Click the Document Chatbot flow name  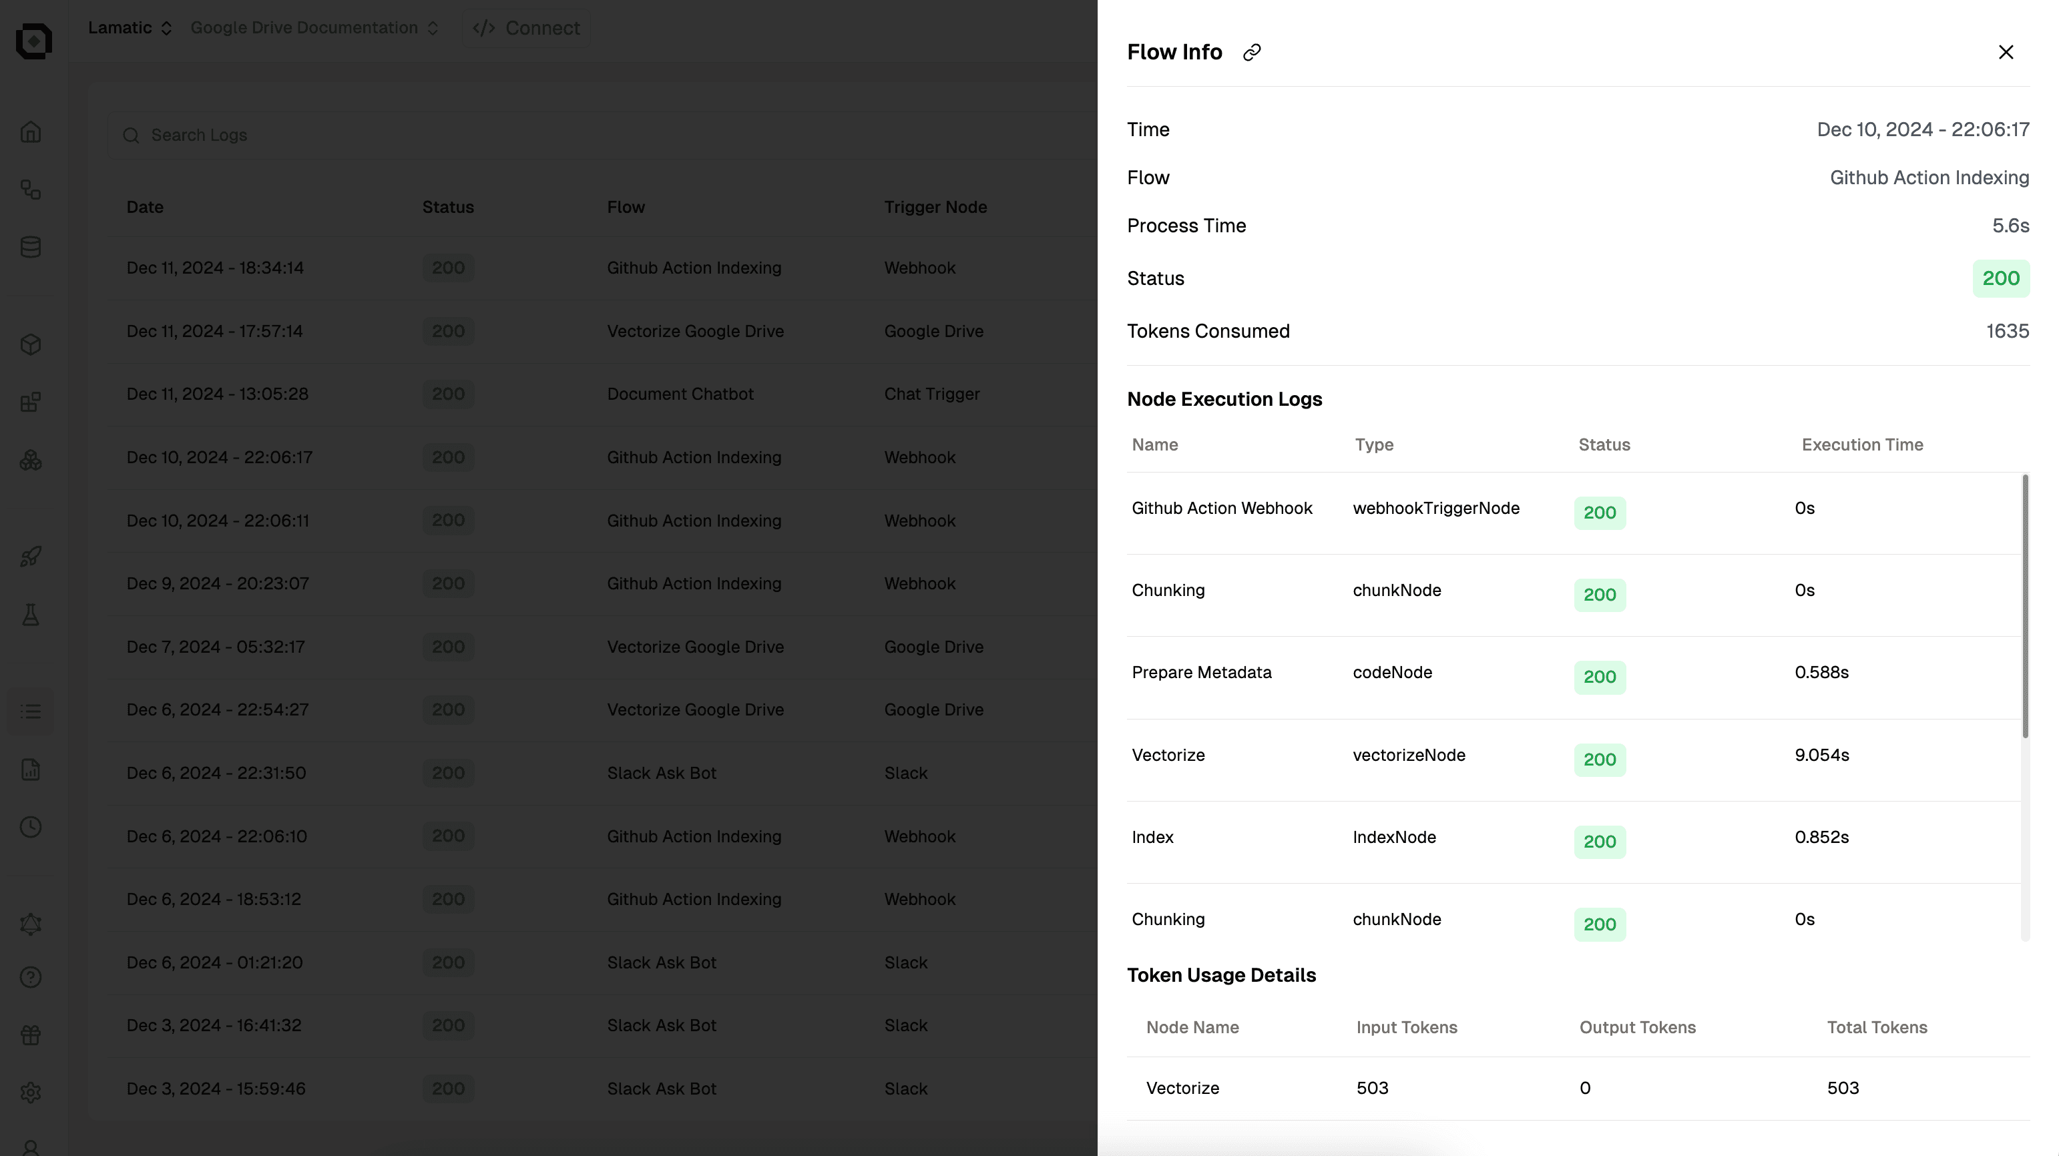(680, 394)
